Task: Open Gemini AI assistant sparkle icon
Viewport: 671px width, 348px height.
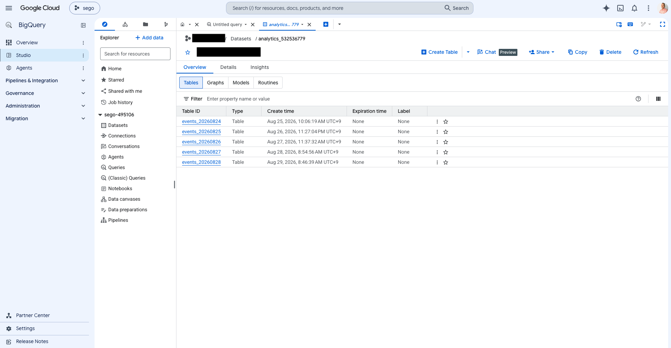Action: click(x=606, y=8)
